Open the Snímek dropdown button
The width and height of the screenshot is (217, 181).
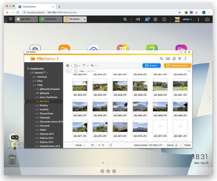click(152, 66)
